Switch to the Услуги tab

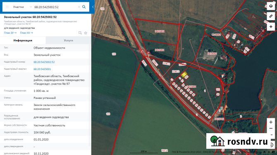point(68,40)
